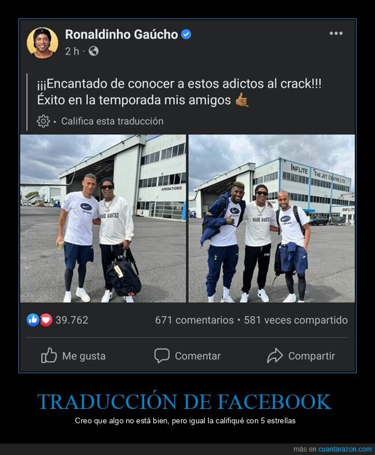This screenshot has height=455, width=375.
Task: View the 39.762 reactions count
Action: coord(72,320)
